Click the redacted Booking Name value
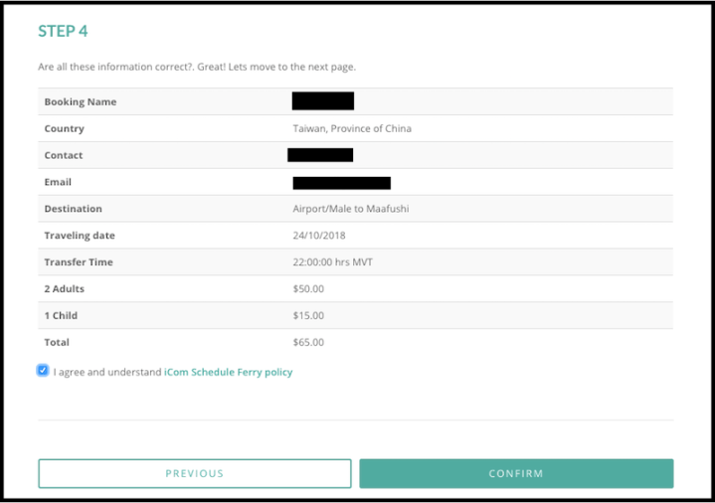The width and height of the screenshot is (715, 503). pyautogui.click(x=323, y=100)
